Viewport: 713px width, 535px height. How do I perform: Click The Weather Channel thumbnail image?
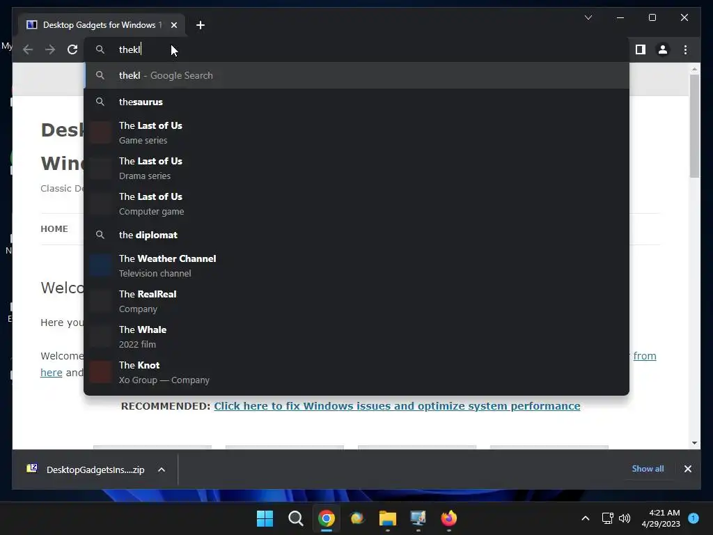[x=100, y=265]
